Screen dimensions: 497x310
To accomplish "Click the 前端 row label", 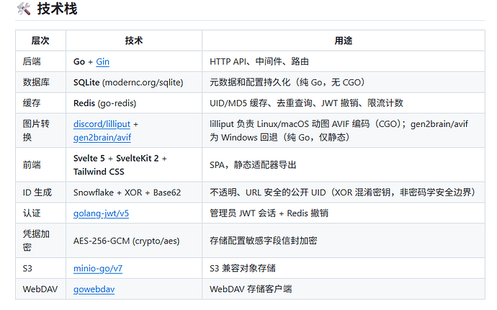I will point(32,165).
